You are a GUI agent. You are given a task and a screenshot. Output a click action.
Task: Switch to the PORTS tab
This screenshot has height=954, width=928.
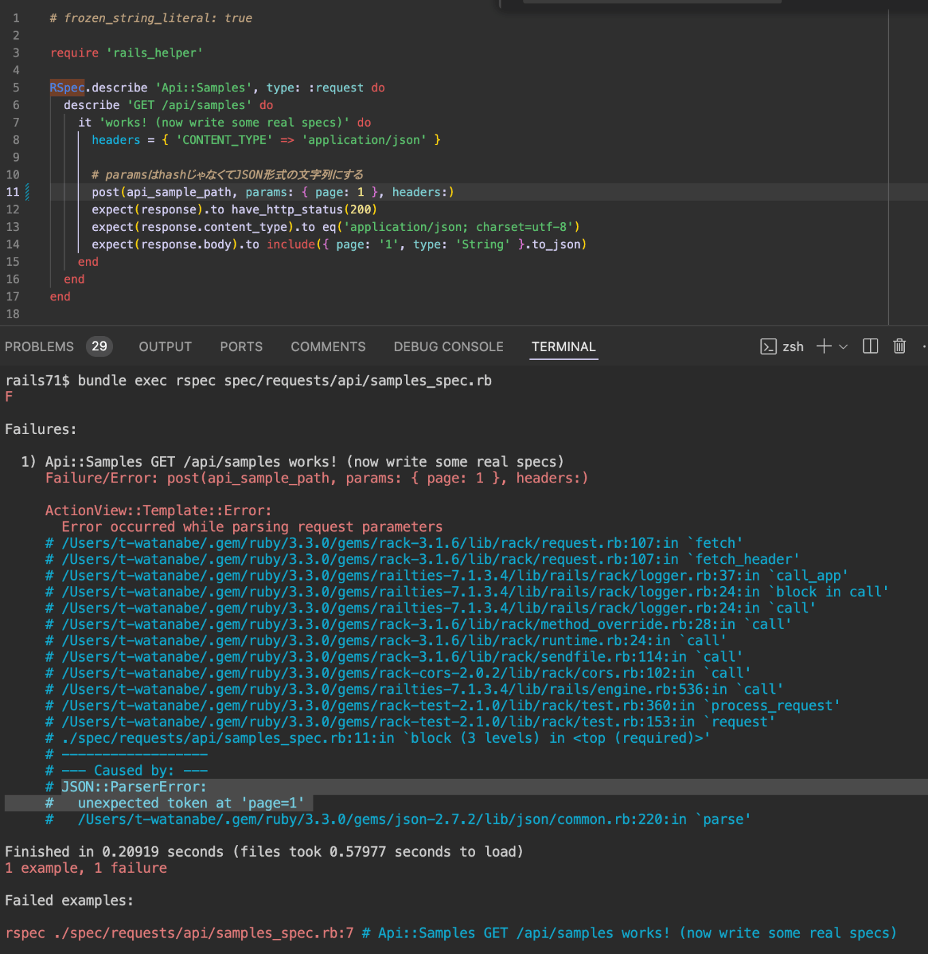[241, 347]
